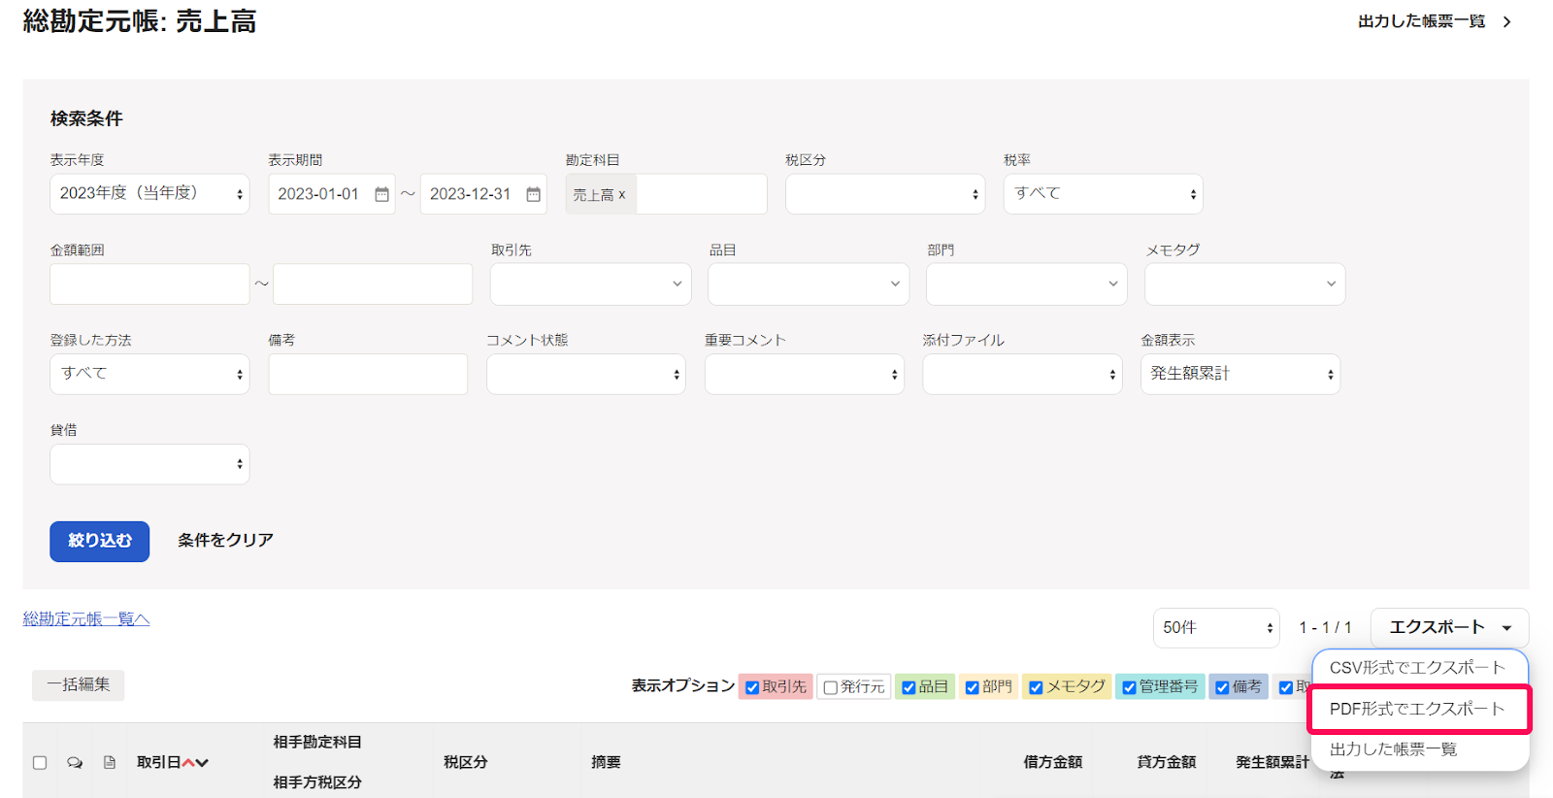Click the maximum 金額範囲 input field
Image resolution: width=1553 pixels, height=798 pixels.
click(373, 283)
